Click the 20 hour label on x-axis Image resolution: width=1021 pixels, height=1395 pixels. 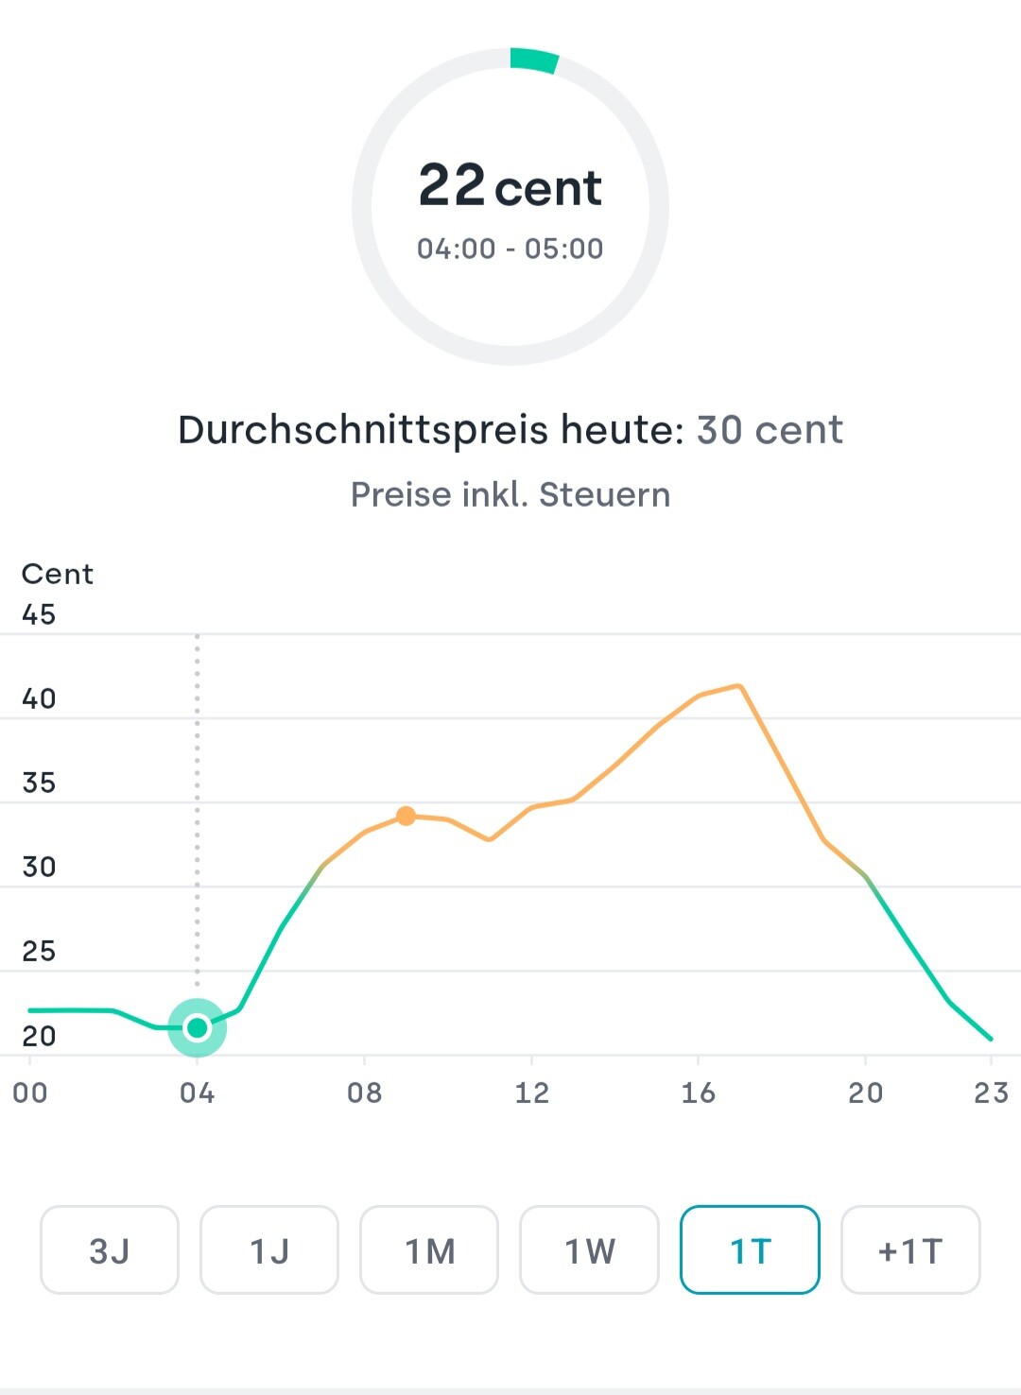[x=865, y=1094]
